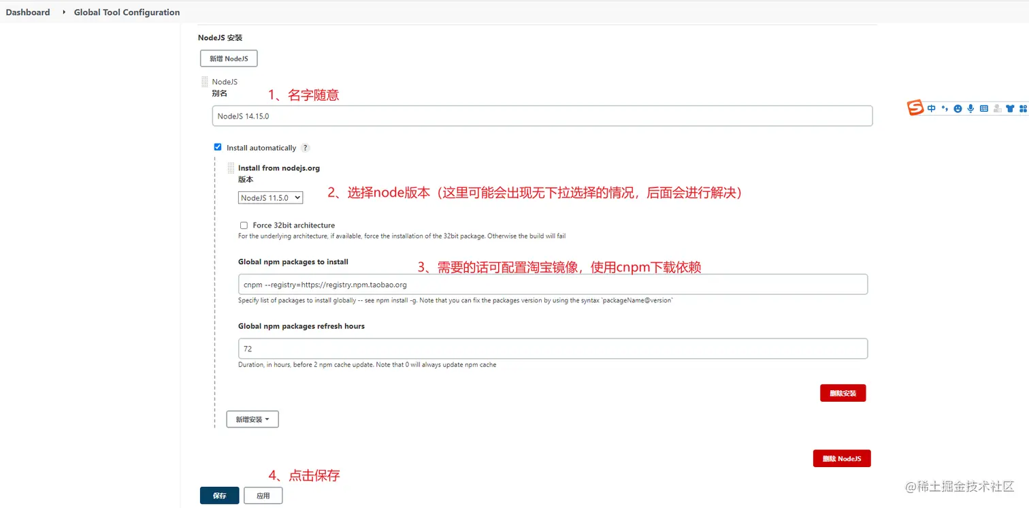Click the microphone voice input icon
The width and height of the screenshot is (1029, 508).
click(970, 108)
